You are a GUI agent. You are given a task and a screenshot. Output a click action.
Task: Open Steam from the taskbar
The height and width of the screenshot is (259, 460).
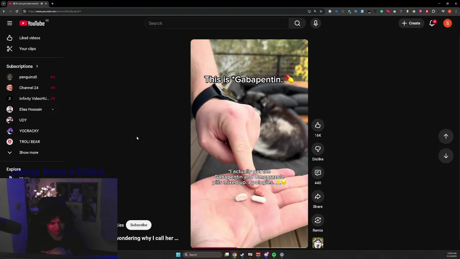coord(242,255)
